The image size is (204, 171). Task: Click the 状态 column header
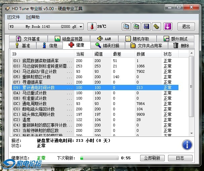170,54
